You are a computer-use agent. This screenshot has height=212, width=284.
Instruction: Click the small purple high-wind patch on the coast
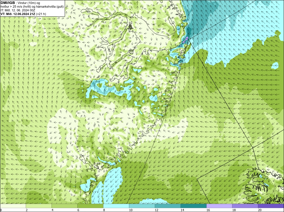coord(185,40)
